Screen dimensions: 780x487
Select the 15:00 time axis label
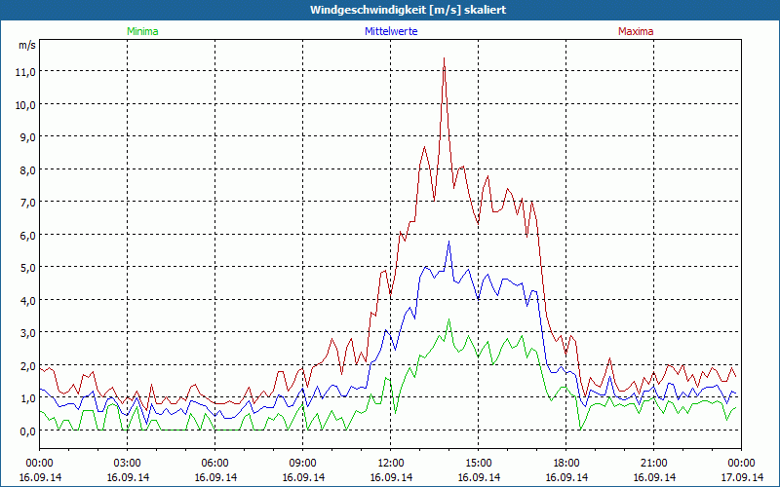(479, 463)
